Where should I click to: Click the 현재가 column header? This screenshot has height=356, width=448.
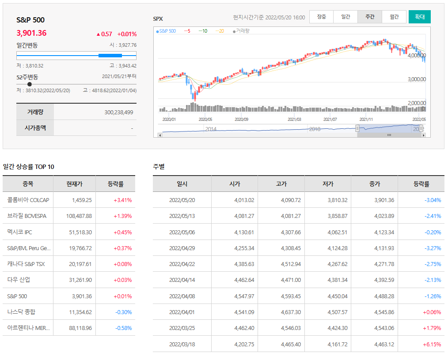click(x=74, y=184)
